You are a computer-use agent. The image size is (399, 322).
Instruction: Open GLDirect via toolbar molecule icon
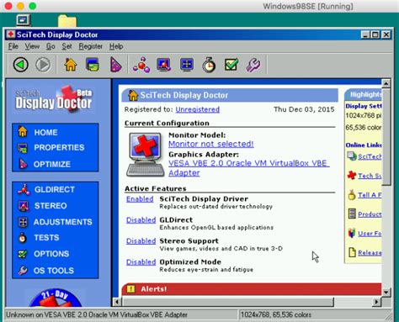point(141,65)
